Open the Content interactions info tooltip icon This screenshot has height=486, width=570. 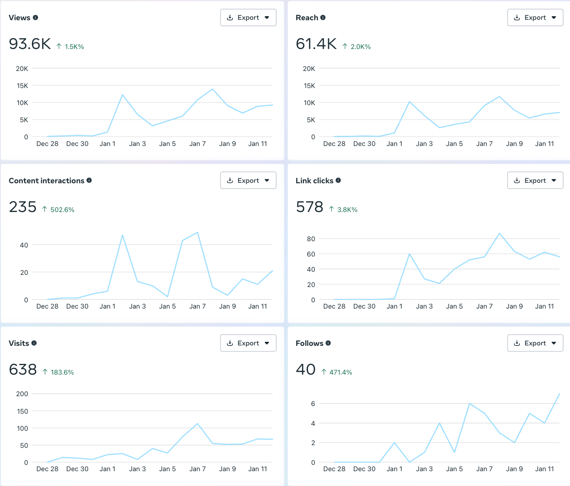[x=89, y=180]
